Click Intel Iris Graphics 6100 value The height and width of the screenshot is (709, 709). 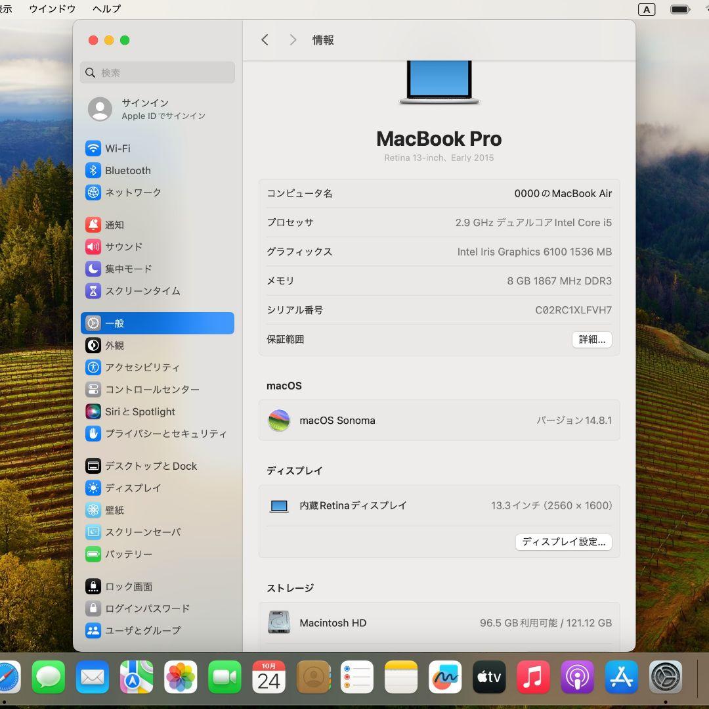534,252
